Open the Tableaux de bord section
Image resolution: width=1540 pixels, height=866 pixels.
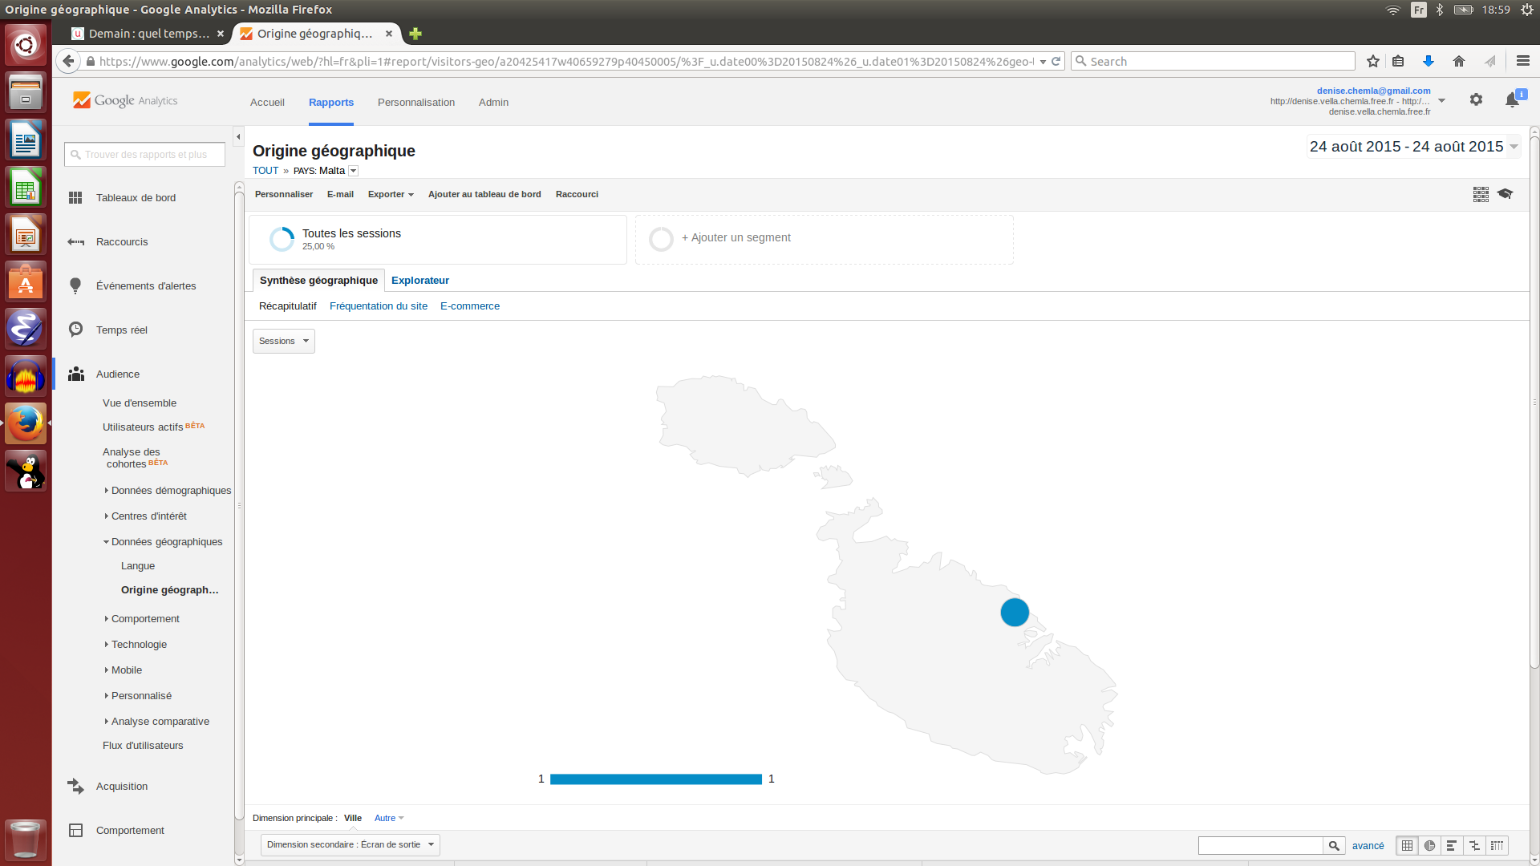tap(136, 198)
